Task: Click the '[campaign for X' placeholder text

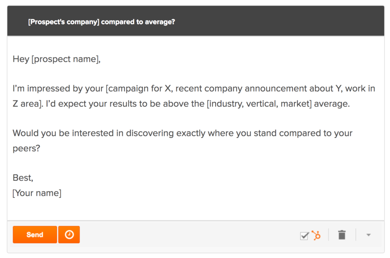Action: (x=138, y=88)
